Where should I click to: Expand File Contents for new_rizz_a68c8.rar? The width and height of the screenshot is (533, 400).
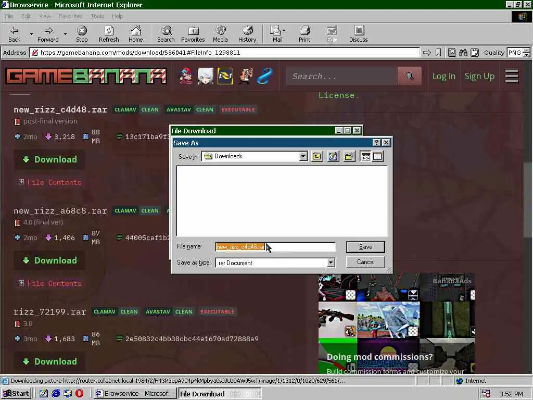(x=50, y=283)
